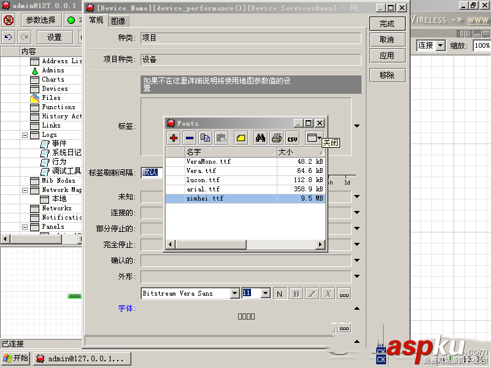Collapse the 字体 section arrow
Screen dimensions: 491x368
coord(357,309)
